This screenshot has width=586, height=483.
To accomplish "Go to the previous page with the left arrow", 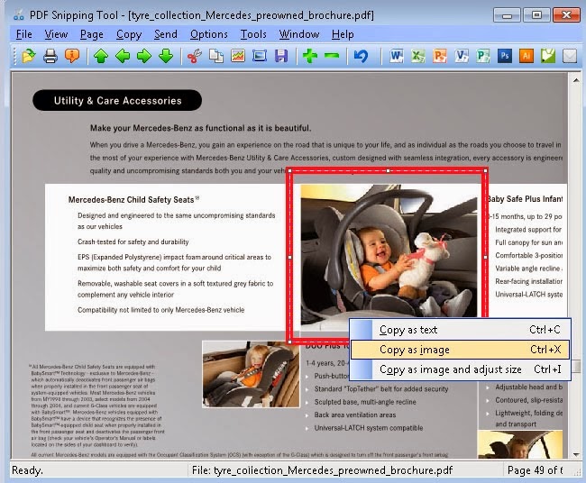I will point(123,56).
